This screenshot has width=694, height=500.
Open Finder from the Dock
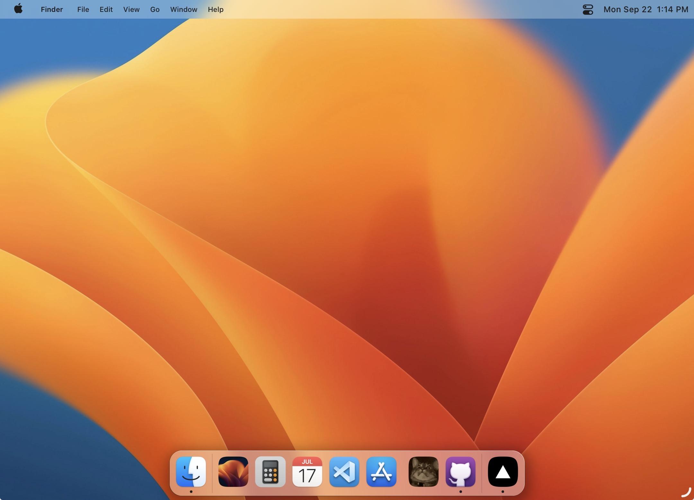pyautogui.click(x=191, y=471)
